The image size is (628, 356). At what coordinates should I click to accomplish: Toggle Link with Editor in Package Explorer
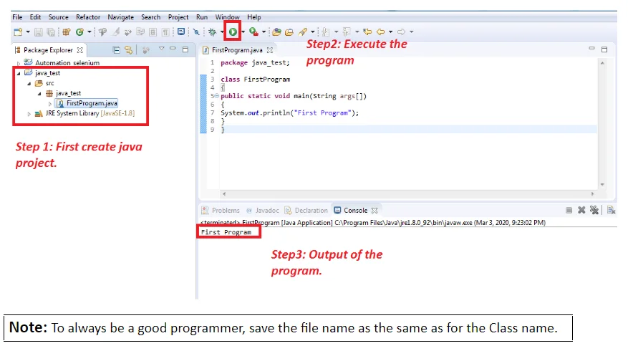[x=129, y=50]
